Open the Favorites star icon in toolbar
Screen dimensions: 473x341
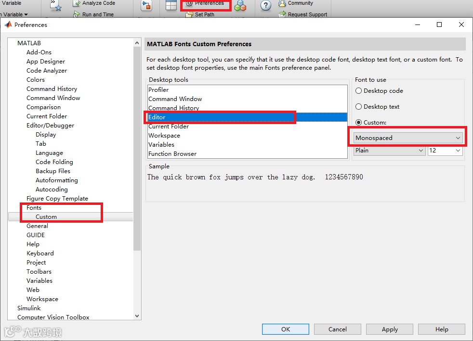(x=56, y=5)
